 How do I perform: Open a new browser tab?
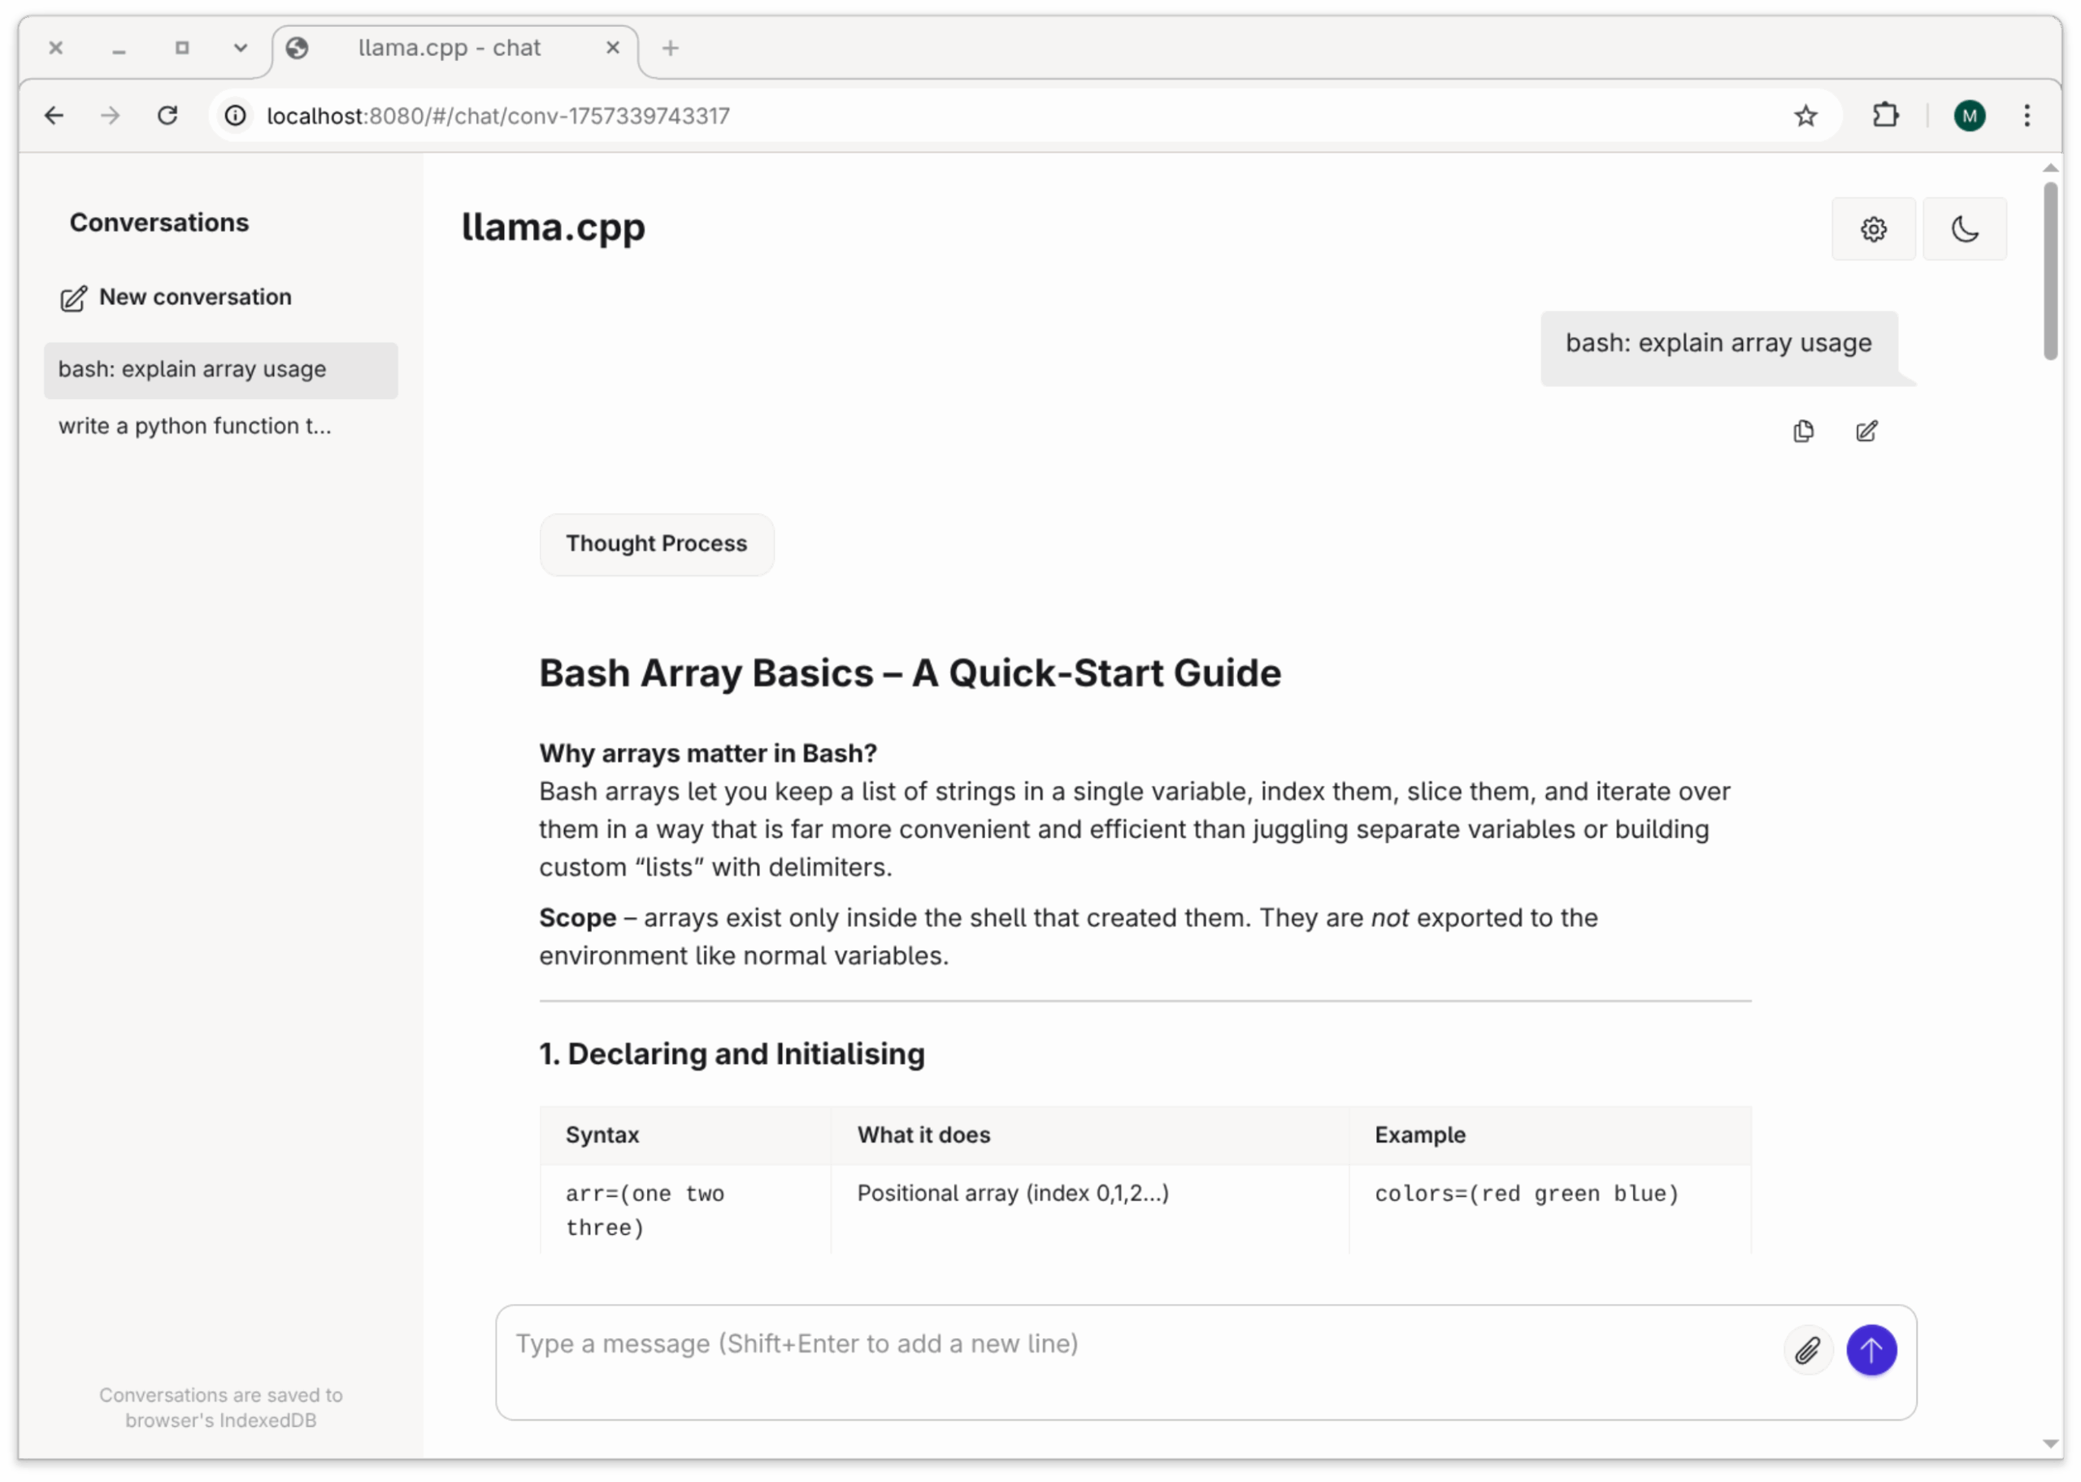[x=671, y=48]
